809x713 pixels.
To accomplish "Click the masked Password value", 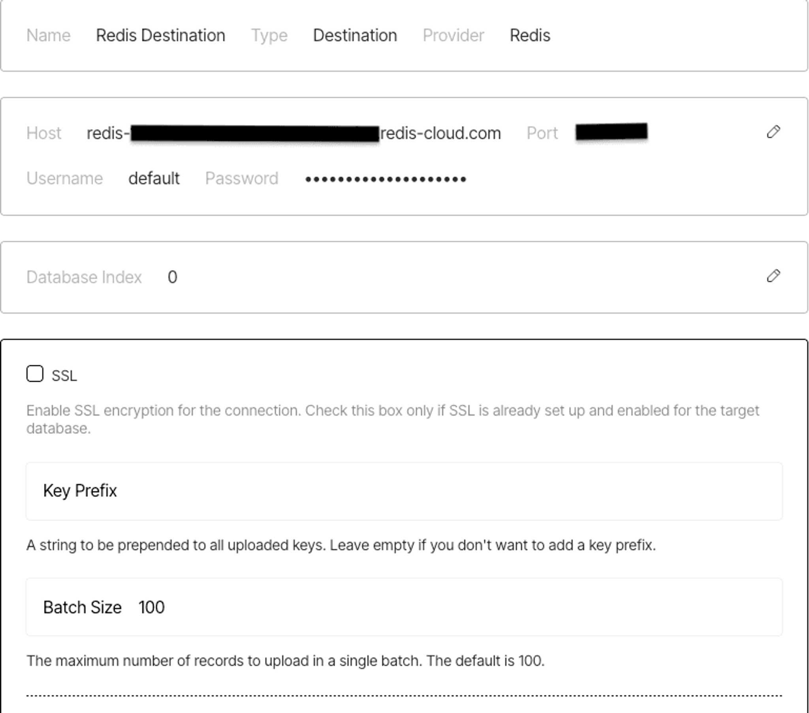I will point(386,179).
